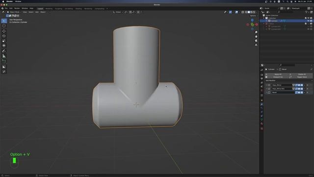Toggle Bevel modifier render display

tap(302, 92)
